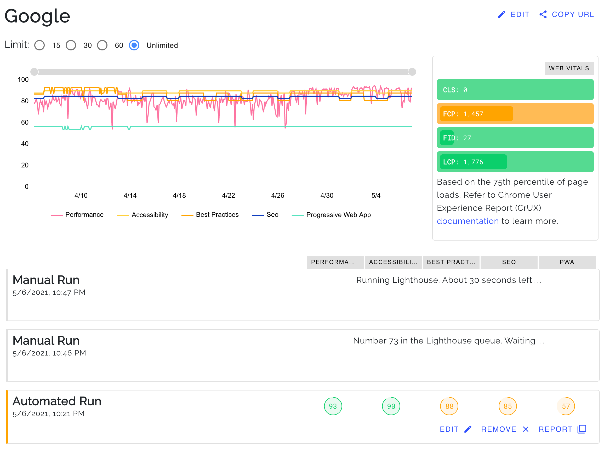Click the pencil icon in the Automated Run row
The width and height of the screenshot is (604, 449).
coord(468,429)
